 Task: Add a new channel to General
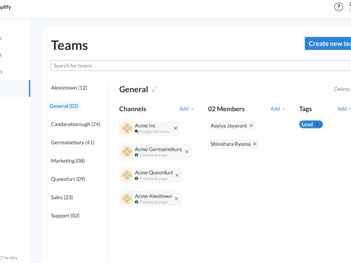(x=186, y=109)
